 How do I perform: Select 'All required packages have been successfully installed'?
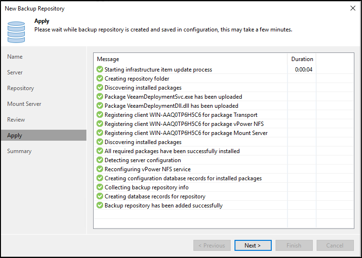(x=172, y=151)
